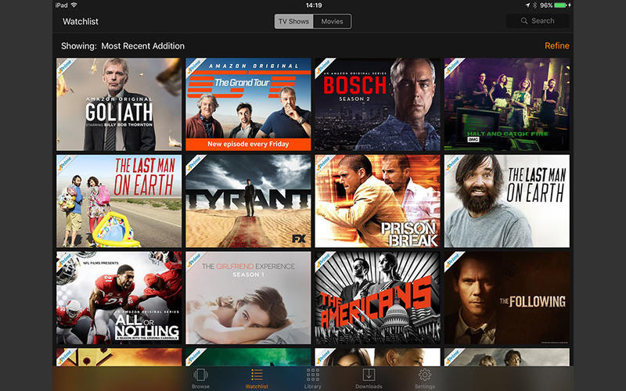Open the Tyrant show
The image size is (626, 391).
tap(248, 201)
